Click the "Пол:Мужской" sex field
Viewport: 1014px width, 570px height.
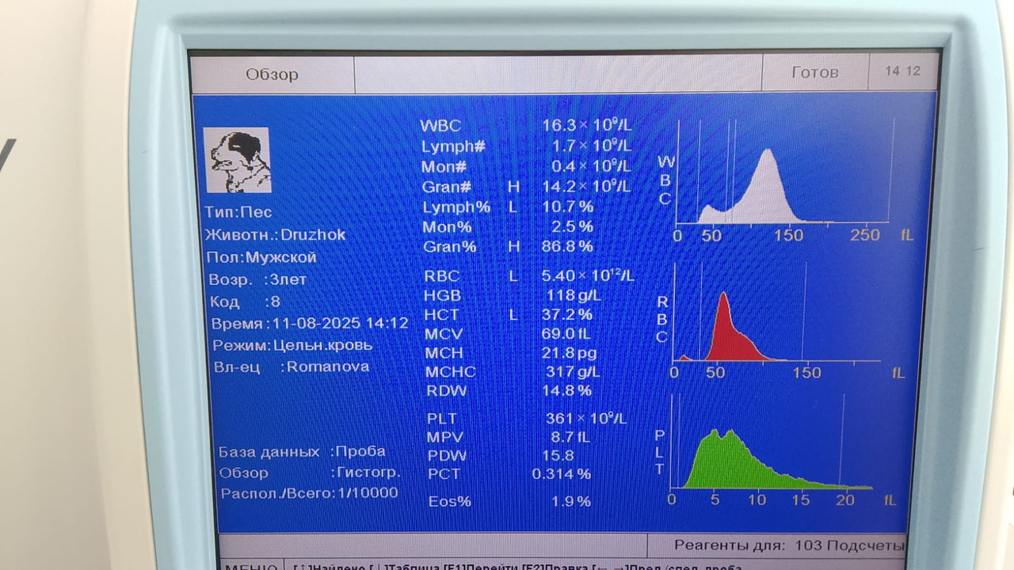click(x=261, y=257)
